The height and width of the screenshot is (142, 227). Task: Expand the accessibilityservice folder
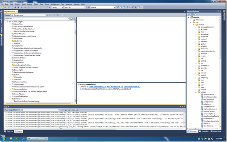click(x=196, y=27)
